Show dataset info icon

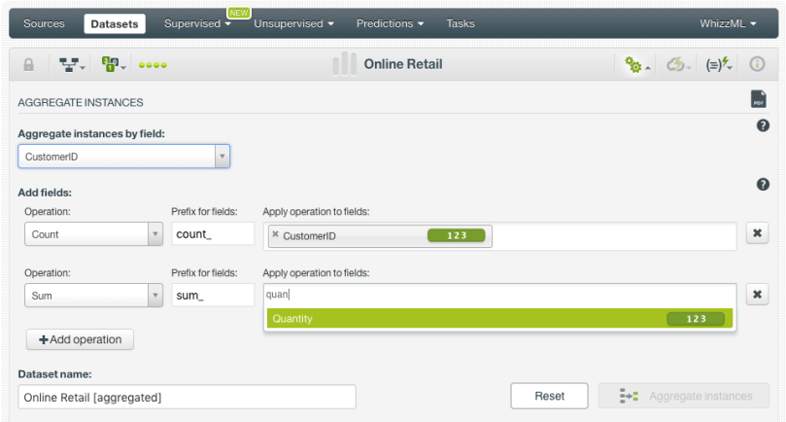pyautogui.click(x=757, y=64)
